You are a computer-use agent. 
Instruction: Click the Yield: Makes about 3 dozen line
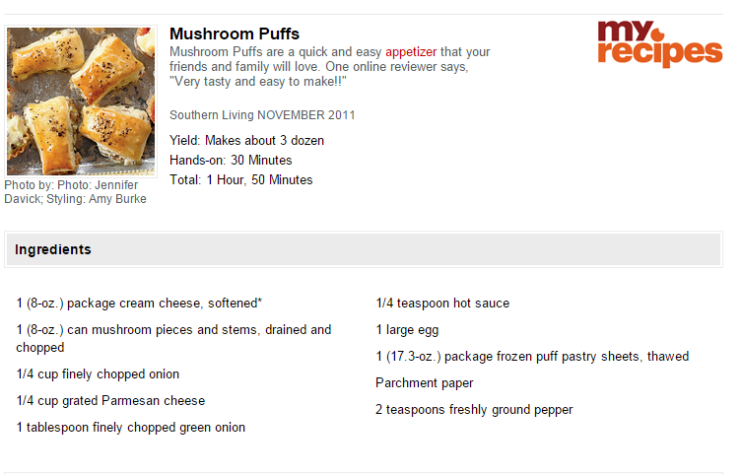click(x=246, y=141)
